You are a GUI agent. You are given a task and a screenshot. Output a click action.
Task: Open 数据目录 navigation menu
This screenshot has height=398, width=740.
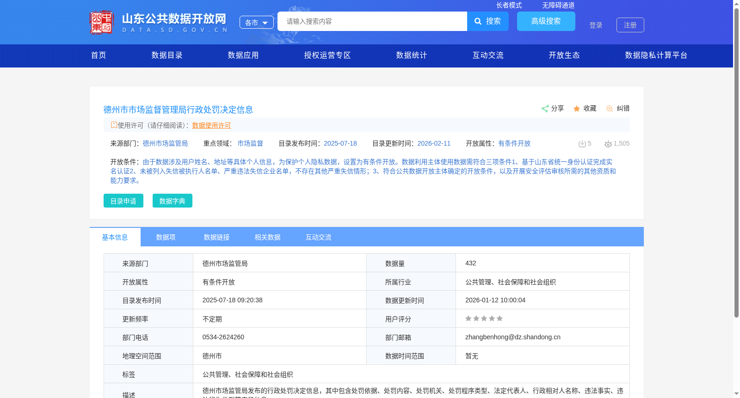pos(167,55)
